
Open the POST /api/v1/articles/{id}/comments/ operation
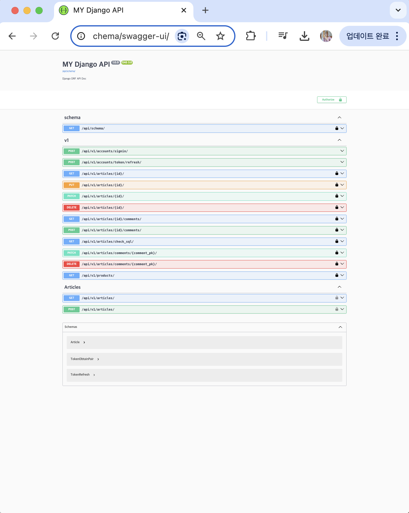204,230
